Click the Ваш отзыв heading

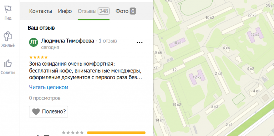(41, 28)
